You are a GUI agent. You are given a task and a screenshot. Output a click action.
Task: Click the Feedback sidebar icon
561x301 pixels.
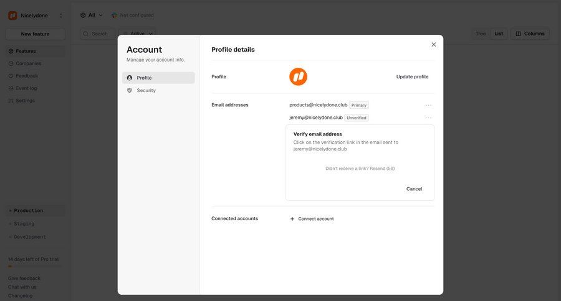point(11,76)
